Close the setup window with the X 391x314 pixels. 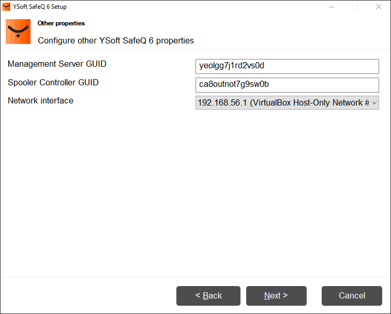379,7
